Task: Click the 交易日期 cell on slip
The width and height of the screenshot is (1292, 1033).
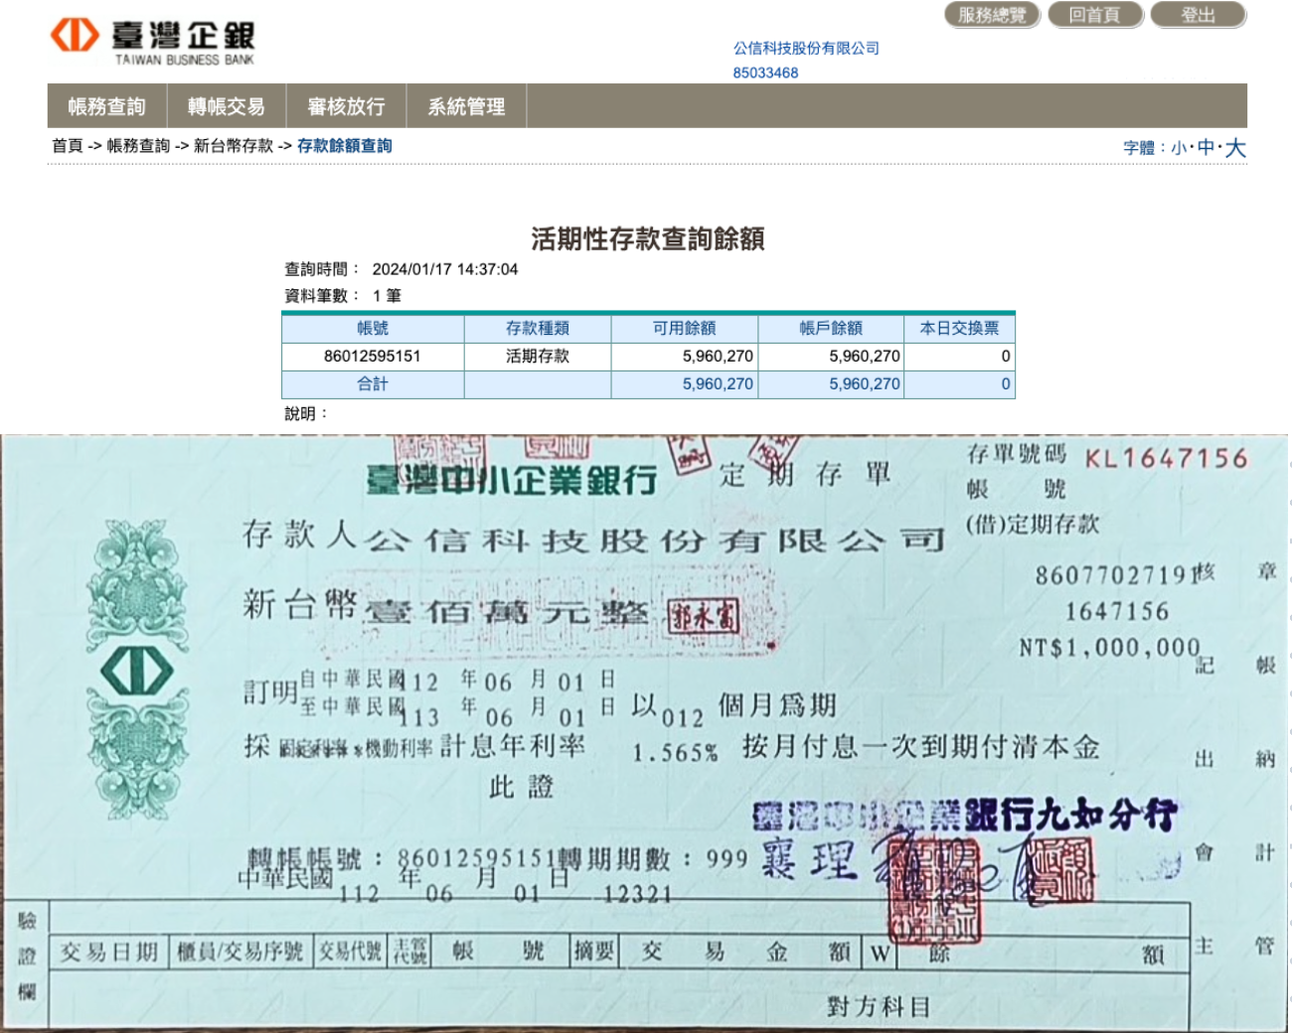Action: (109, 952)
